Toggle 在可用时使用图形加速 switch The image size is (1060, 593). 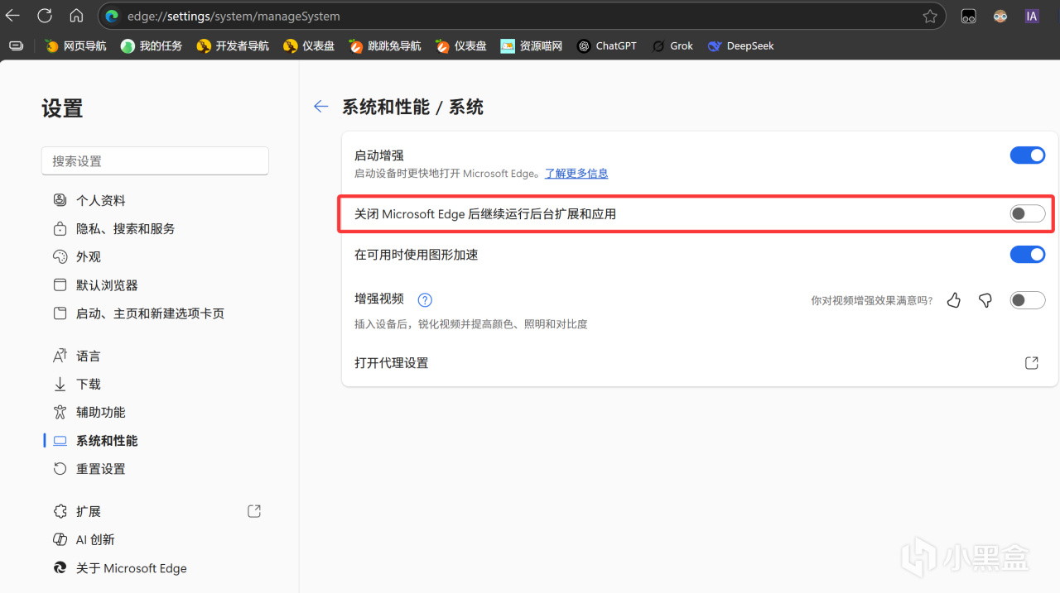tap(1028, 254)
